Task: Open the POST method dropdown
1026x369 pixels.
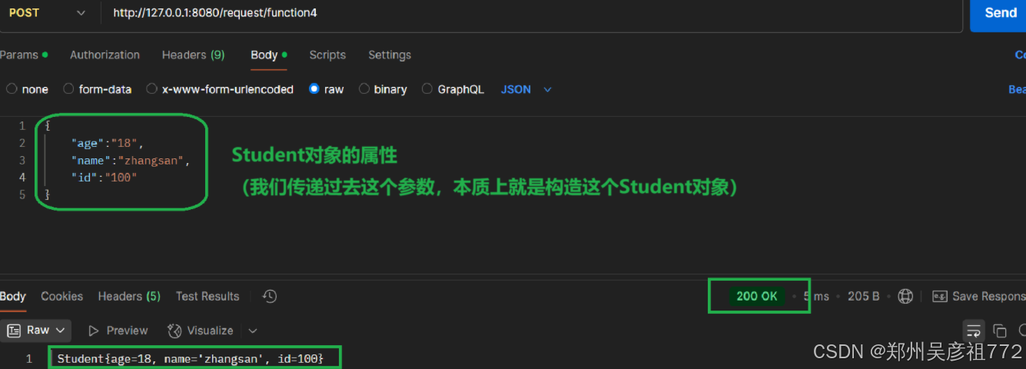Action: coord(48,13)
